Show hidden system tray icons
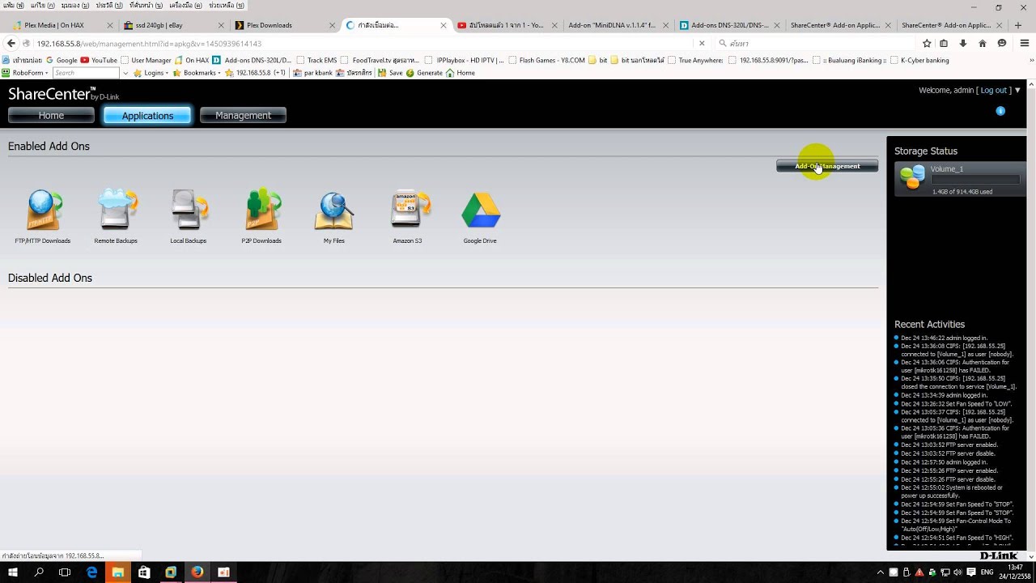Image resolution: width=1036 pixels, height=583 pixels. tap(881, 572)
